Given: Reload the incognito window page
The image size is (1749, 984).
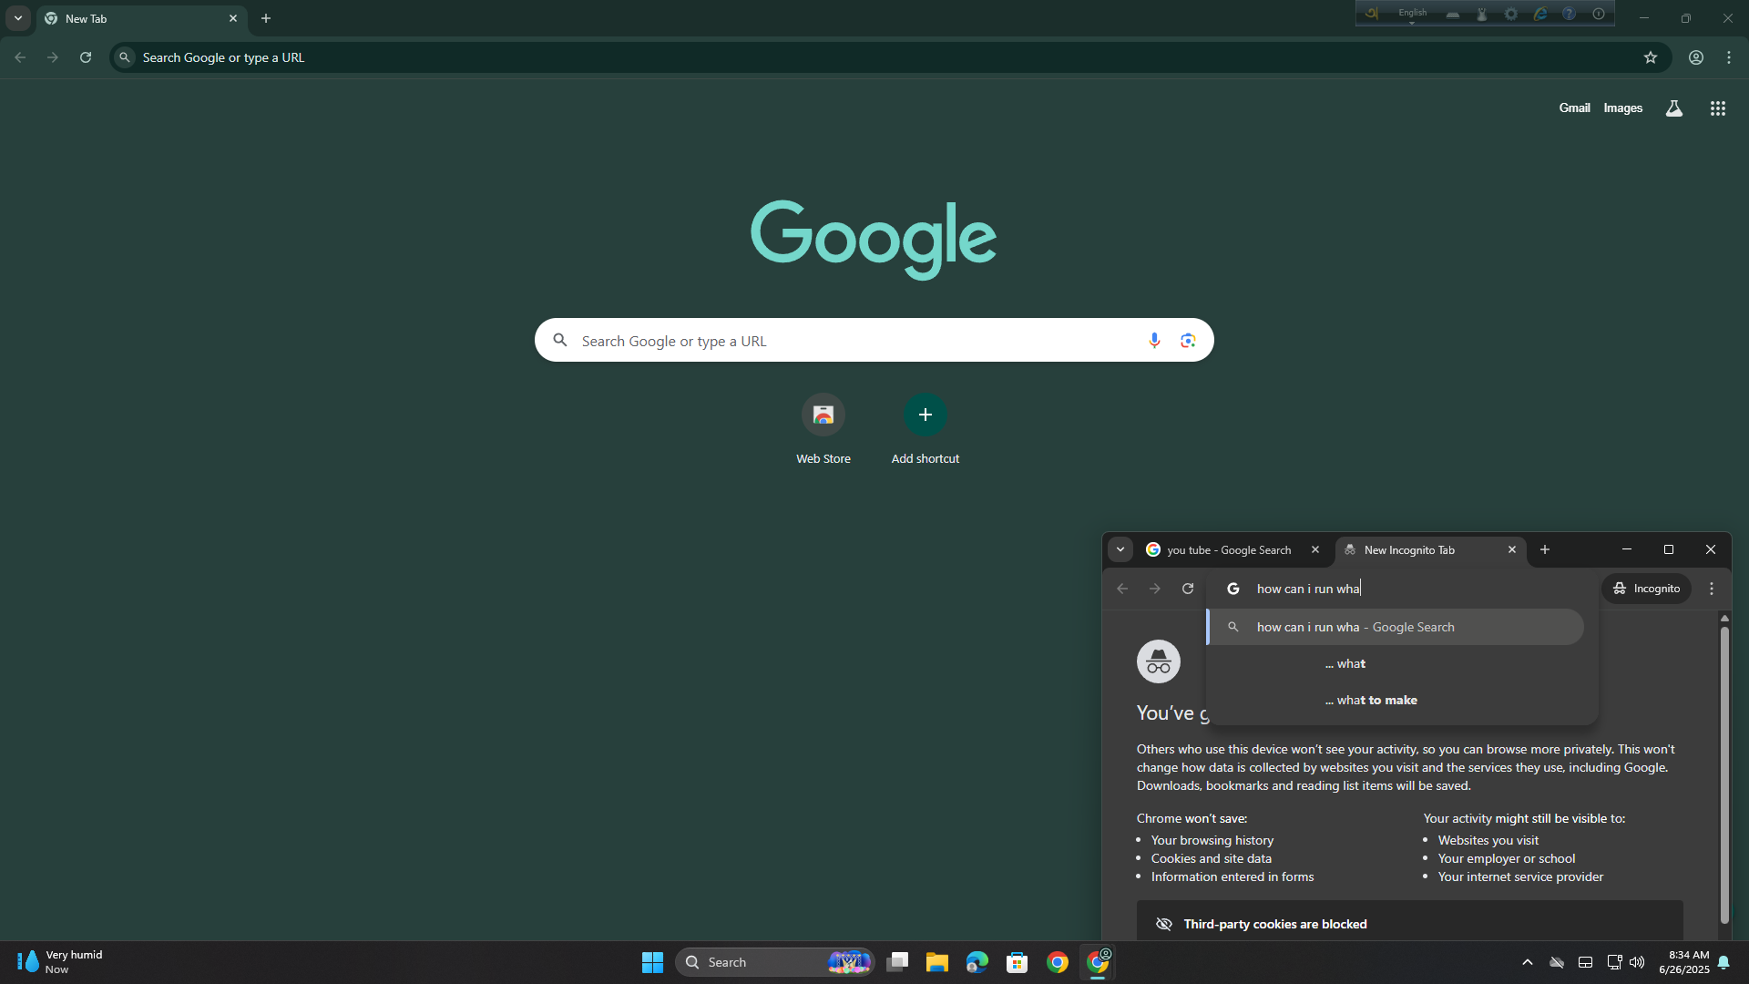Looking at the screenshot, I should [1188, 589].
